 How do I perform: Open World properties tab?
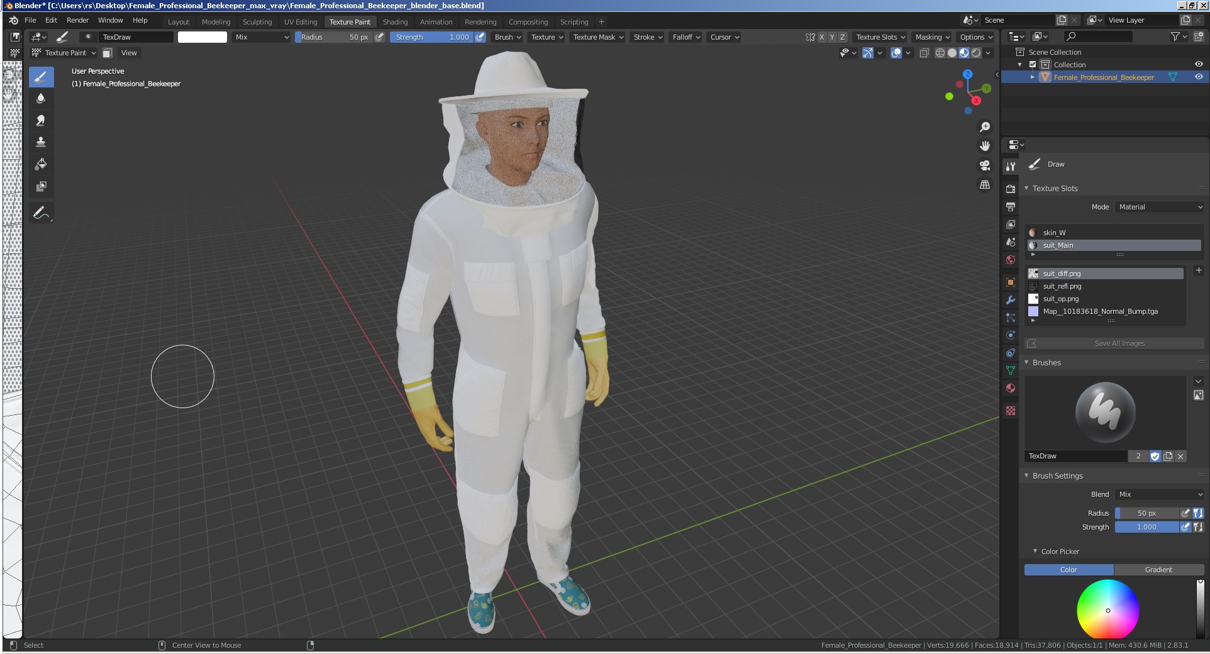[x=1011, y=259]
